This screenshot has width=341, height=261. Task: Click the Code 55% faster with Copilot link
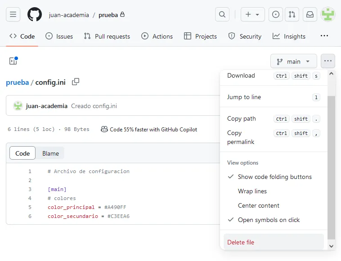[153, 129]
